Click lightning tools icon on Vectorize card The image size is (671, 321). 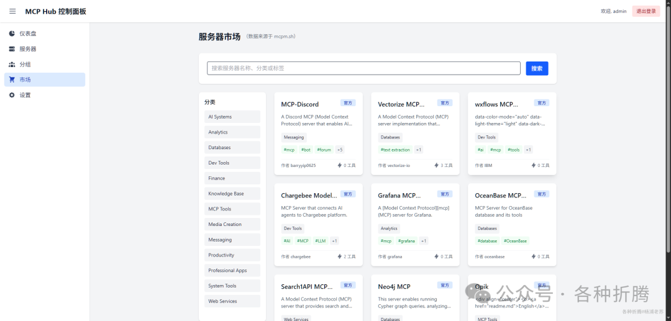(437, 165)
